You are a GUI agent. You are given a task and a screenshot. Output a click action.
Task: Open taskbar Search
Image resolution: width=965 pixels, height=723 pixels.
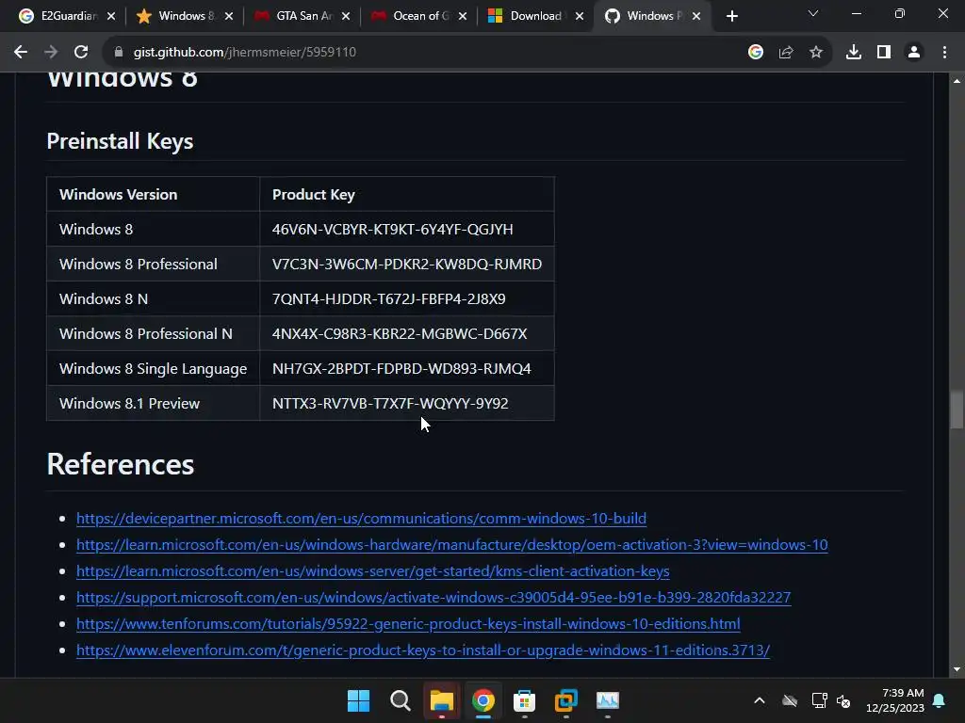[400, 700]
